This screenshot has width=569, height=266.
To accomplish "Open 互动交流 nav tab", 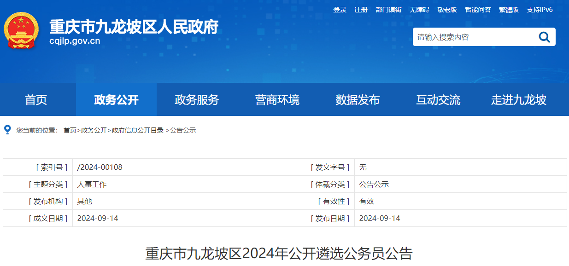I will (438, 99).
